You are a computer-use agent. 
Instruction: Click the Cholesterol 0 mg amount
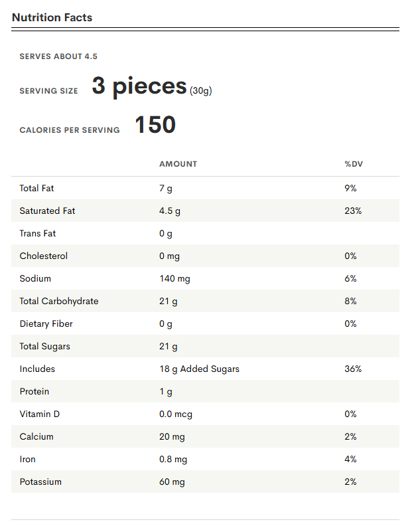[169, 256]
